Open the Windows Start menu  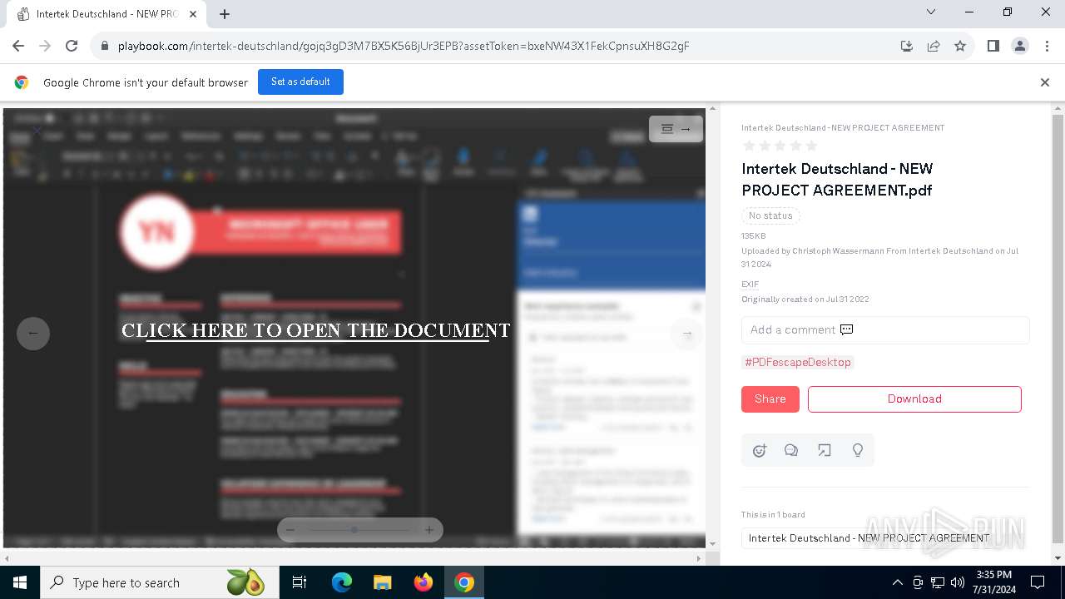[x=20, y=582]
